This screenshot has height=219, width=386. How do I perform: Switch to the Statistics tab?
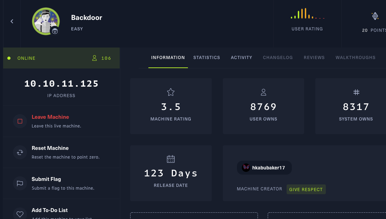[x=206, y=58]
